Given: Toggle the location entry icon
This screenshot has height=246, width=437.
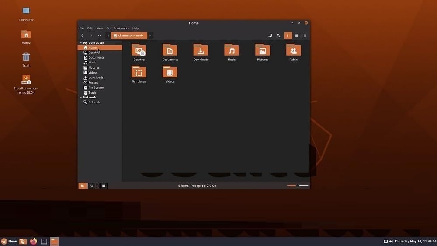Looking at the screenshot, I should (270, 35).
